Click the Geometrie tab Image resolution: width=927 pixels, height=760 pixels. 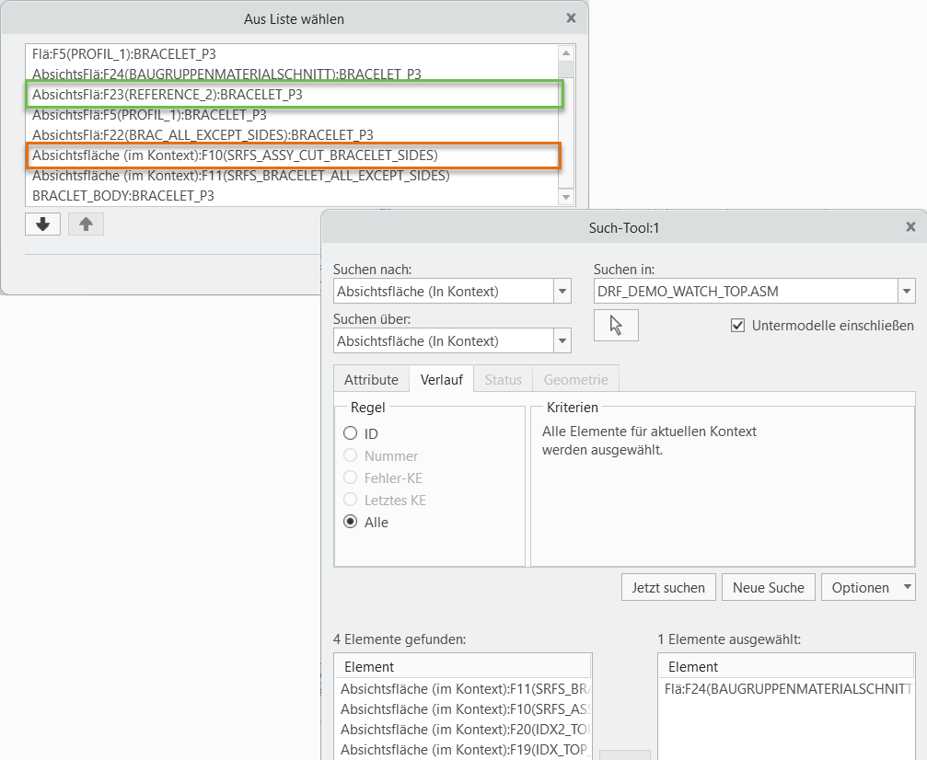(x=576, y=379)
